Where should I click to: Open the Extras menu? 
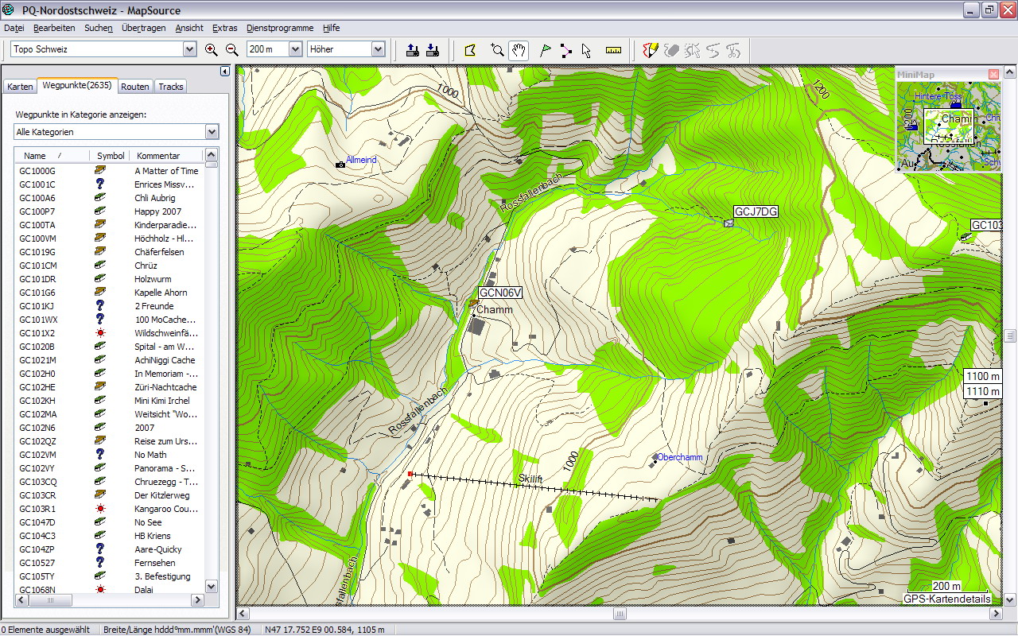[x=225, y=28]
